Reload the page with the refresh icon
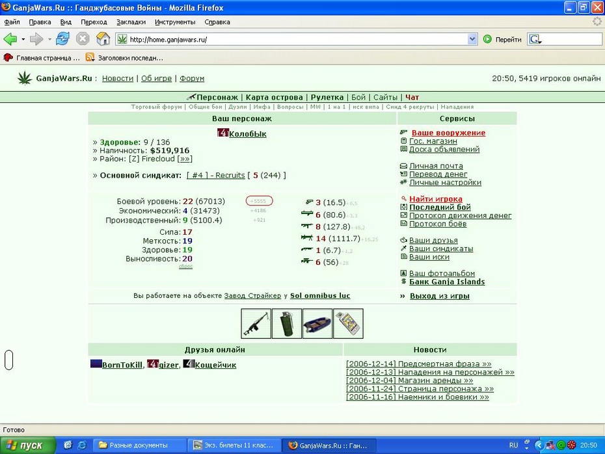This screenshot has height=454, width=605. tap(62, 38)
